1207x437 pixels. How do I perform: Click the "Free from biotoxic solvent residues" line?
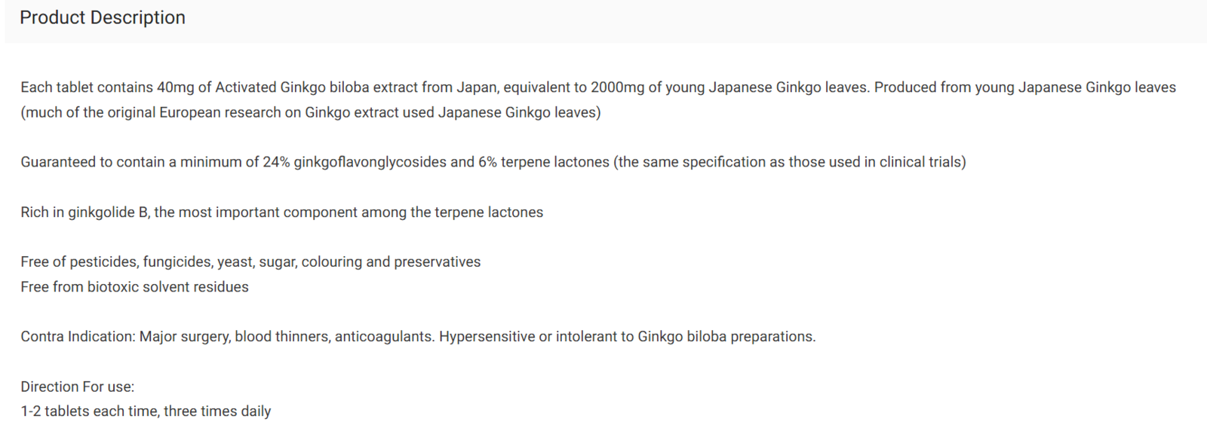pos(134,287)
